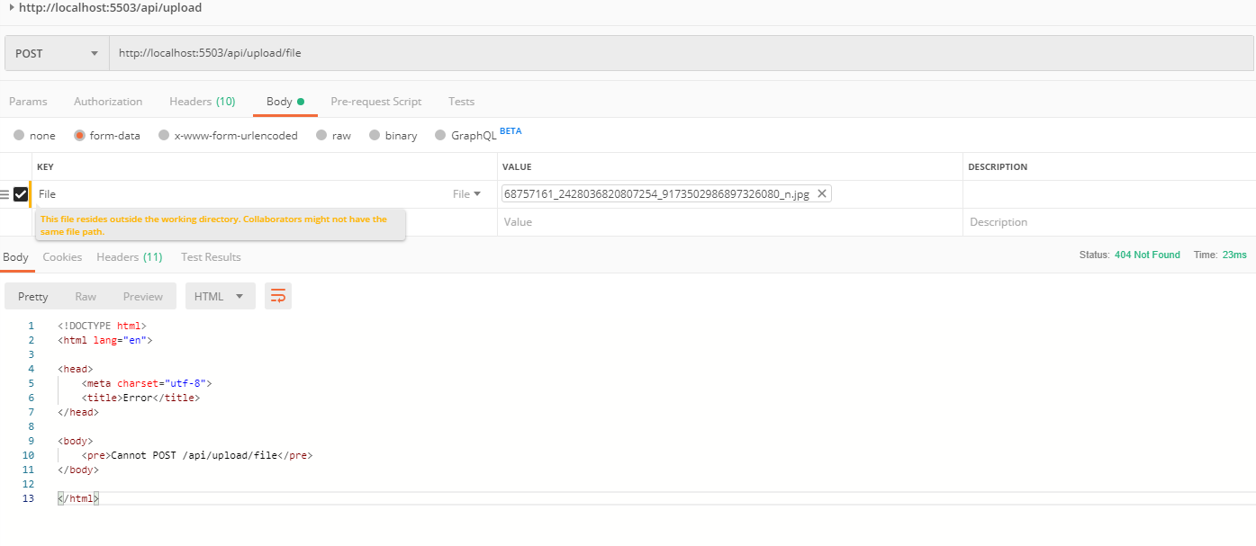
Task: Click the empty Description field in new row
Action: 1109,222
